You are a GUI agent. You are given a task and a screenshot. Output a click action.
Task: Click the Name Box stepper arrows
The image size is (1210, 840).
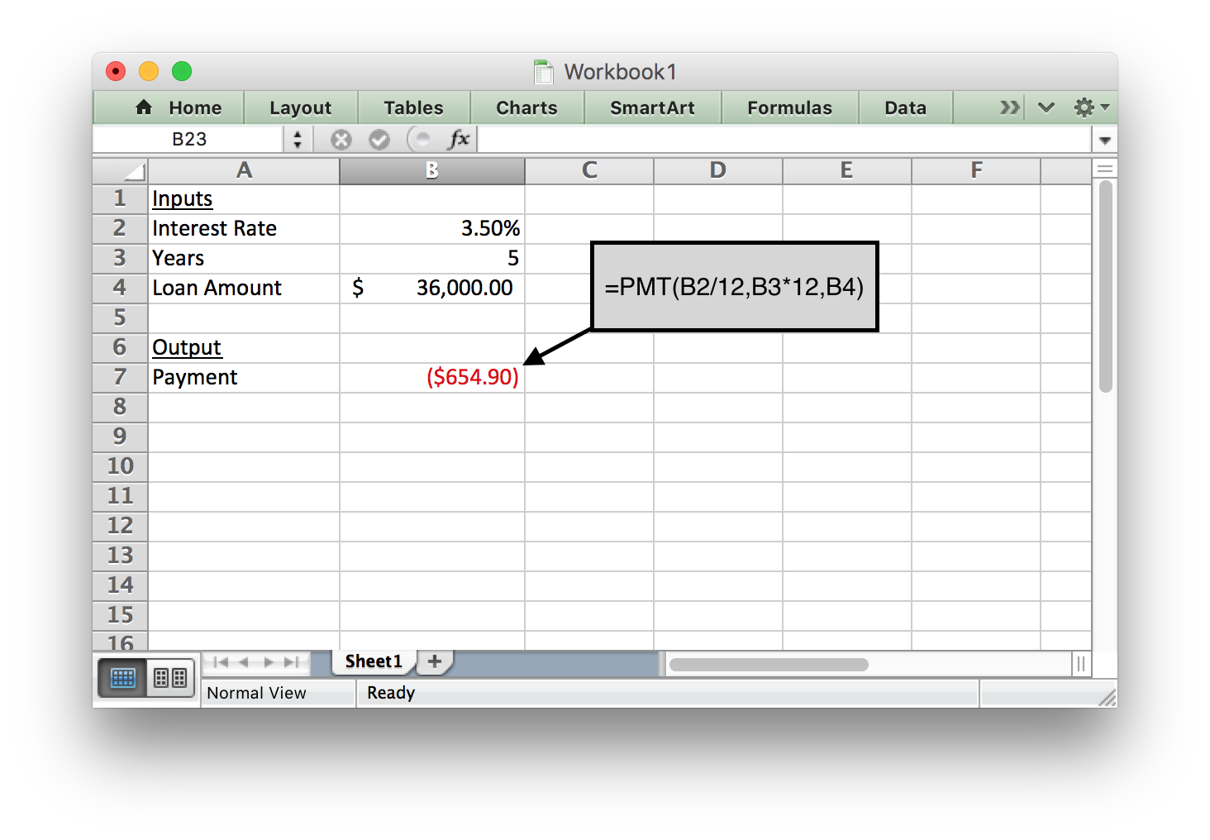(x=298, y=140)
